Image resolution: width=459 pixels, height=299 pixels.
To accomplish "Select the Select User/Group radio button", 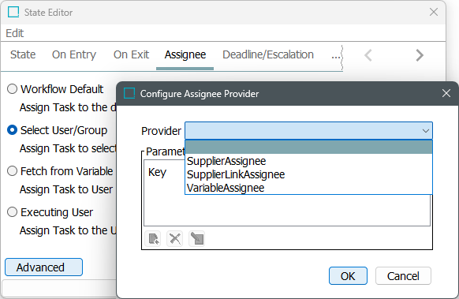I will (12, 130).
